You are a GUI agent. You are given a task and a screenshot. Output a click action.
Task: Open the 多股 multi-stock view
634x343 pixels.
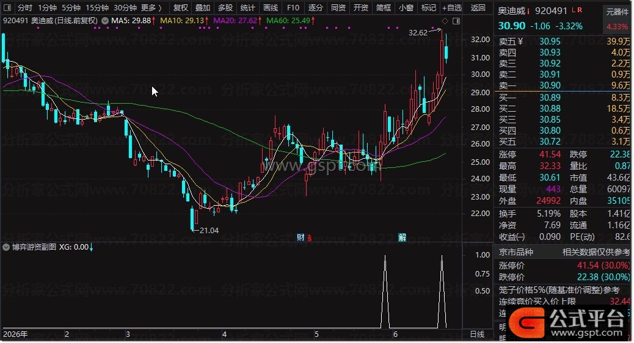click(x=225, y=8)
